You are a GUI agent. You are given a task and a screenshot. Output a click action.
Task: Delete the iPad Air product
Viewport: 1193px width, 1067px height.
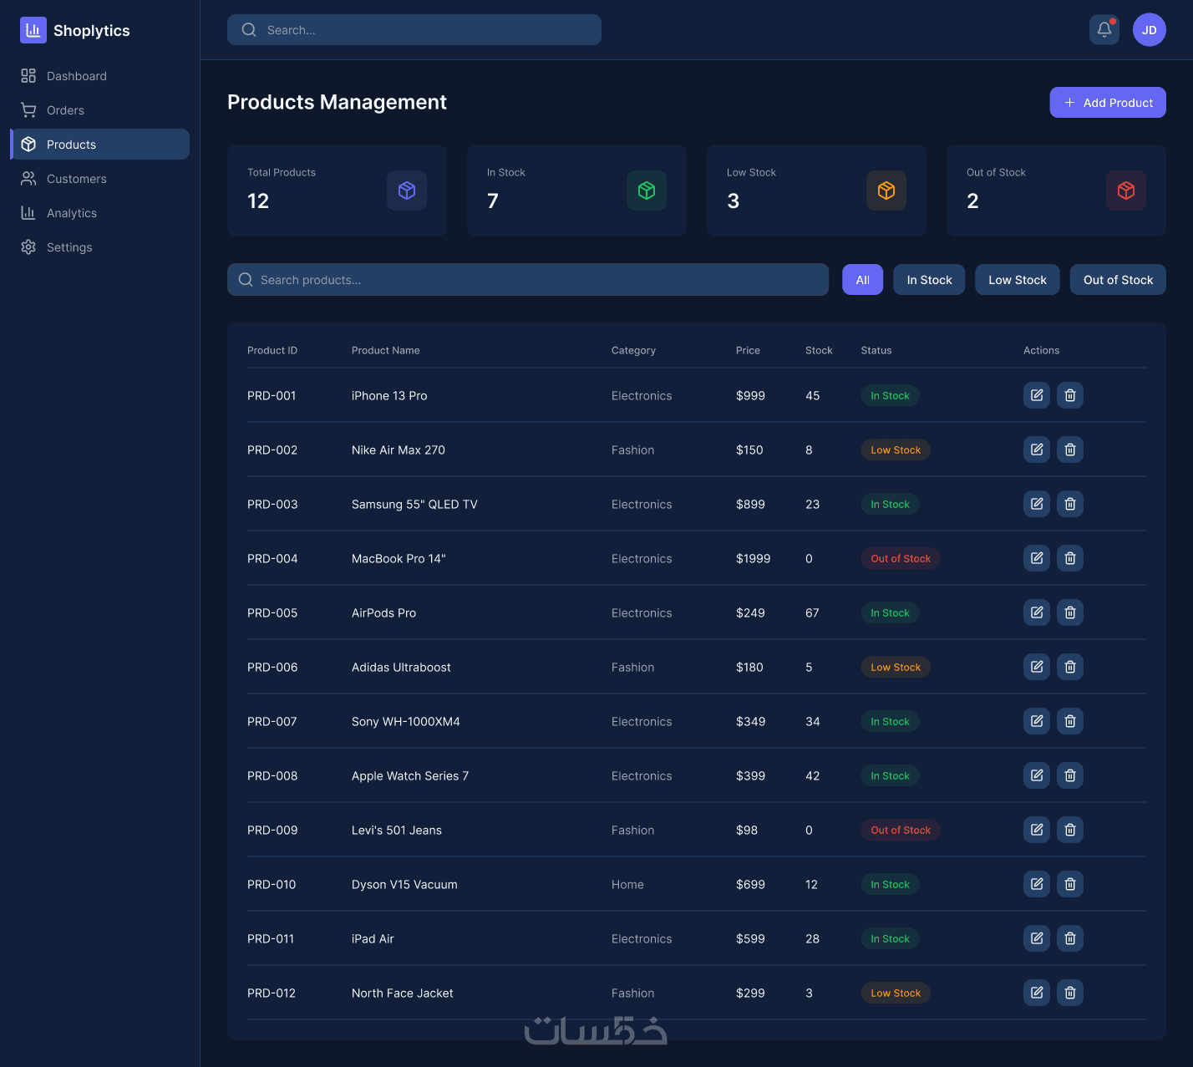pyautogui.click(x=1070, y=938)
